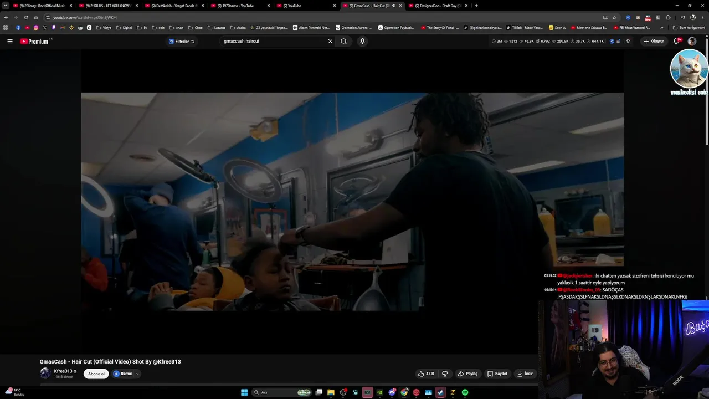The height and width of the screenshot is (399, 709).
Task: Open the YouTube notifications bell
Action: pos(676,41)
